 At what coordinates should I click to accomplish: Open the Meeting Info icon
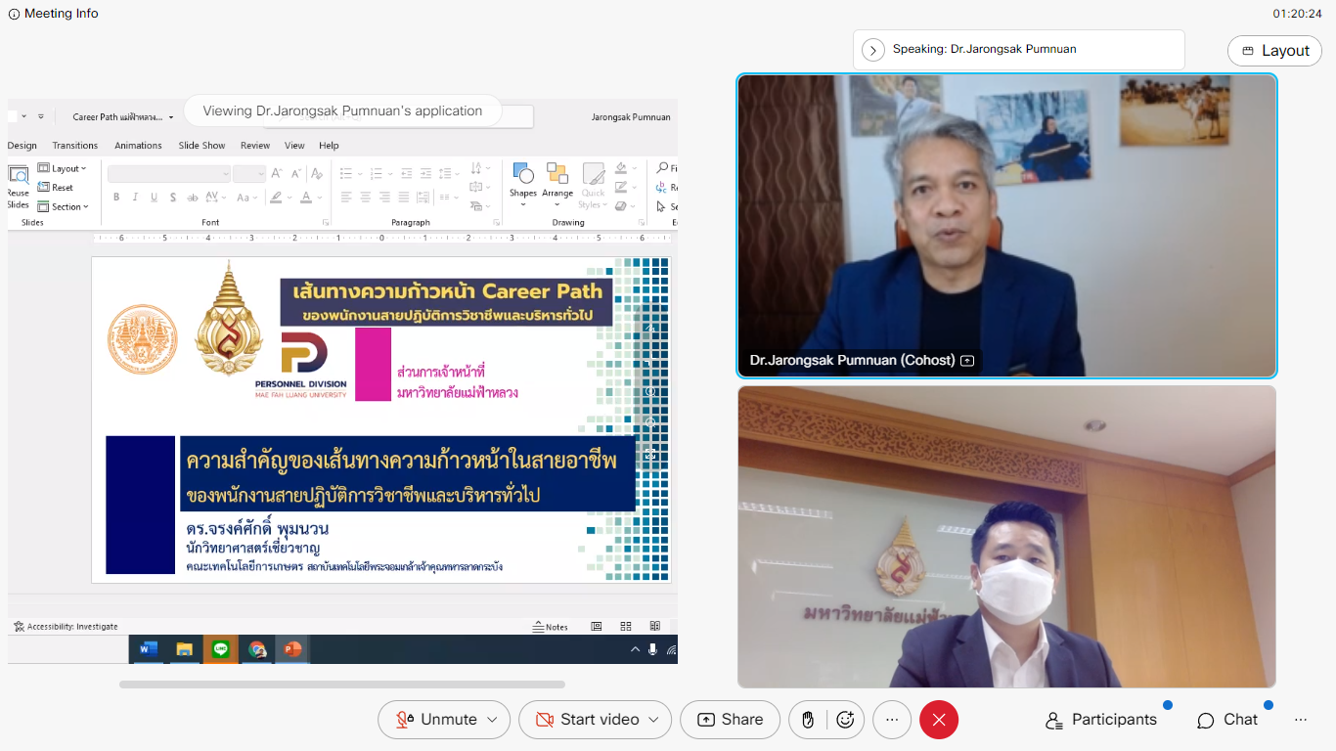[x=14, y=14]
